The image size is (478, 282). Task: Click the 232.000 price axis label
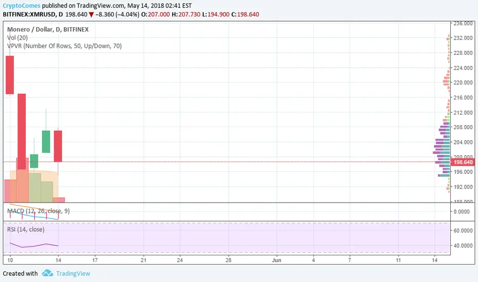pos(463,38)
